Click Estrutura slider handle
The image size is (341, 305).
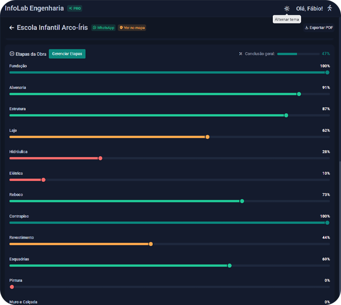(x=286, y=115)
